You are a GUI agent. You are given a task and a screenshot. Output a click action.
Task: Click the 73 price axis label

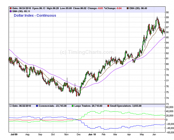pos(167,104)
